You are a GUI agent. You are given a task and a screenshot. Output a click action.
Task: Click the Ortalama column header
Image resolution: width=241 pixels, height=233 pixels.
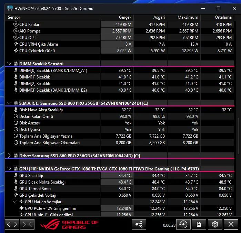pos(217,17)
